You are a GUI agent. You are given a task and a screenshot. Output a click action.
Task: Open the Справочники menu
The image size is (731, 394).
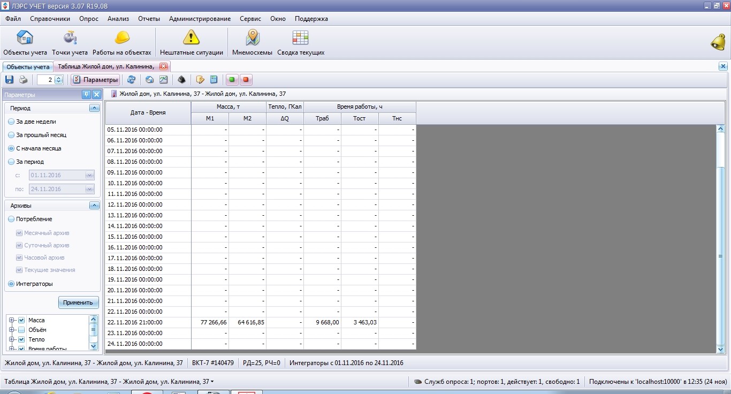[x=50, y=19]
